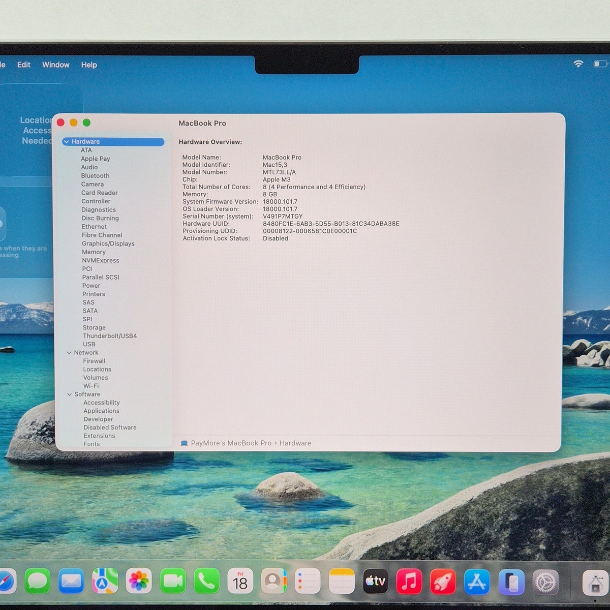Collapse the Software section chevron
Viewport: 610px width, 610px height.
click(x=70, y=394)
